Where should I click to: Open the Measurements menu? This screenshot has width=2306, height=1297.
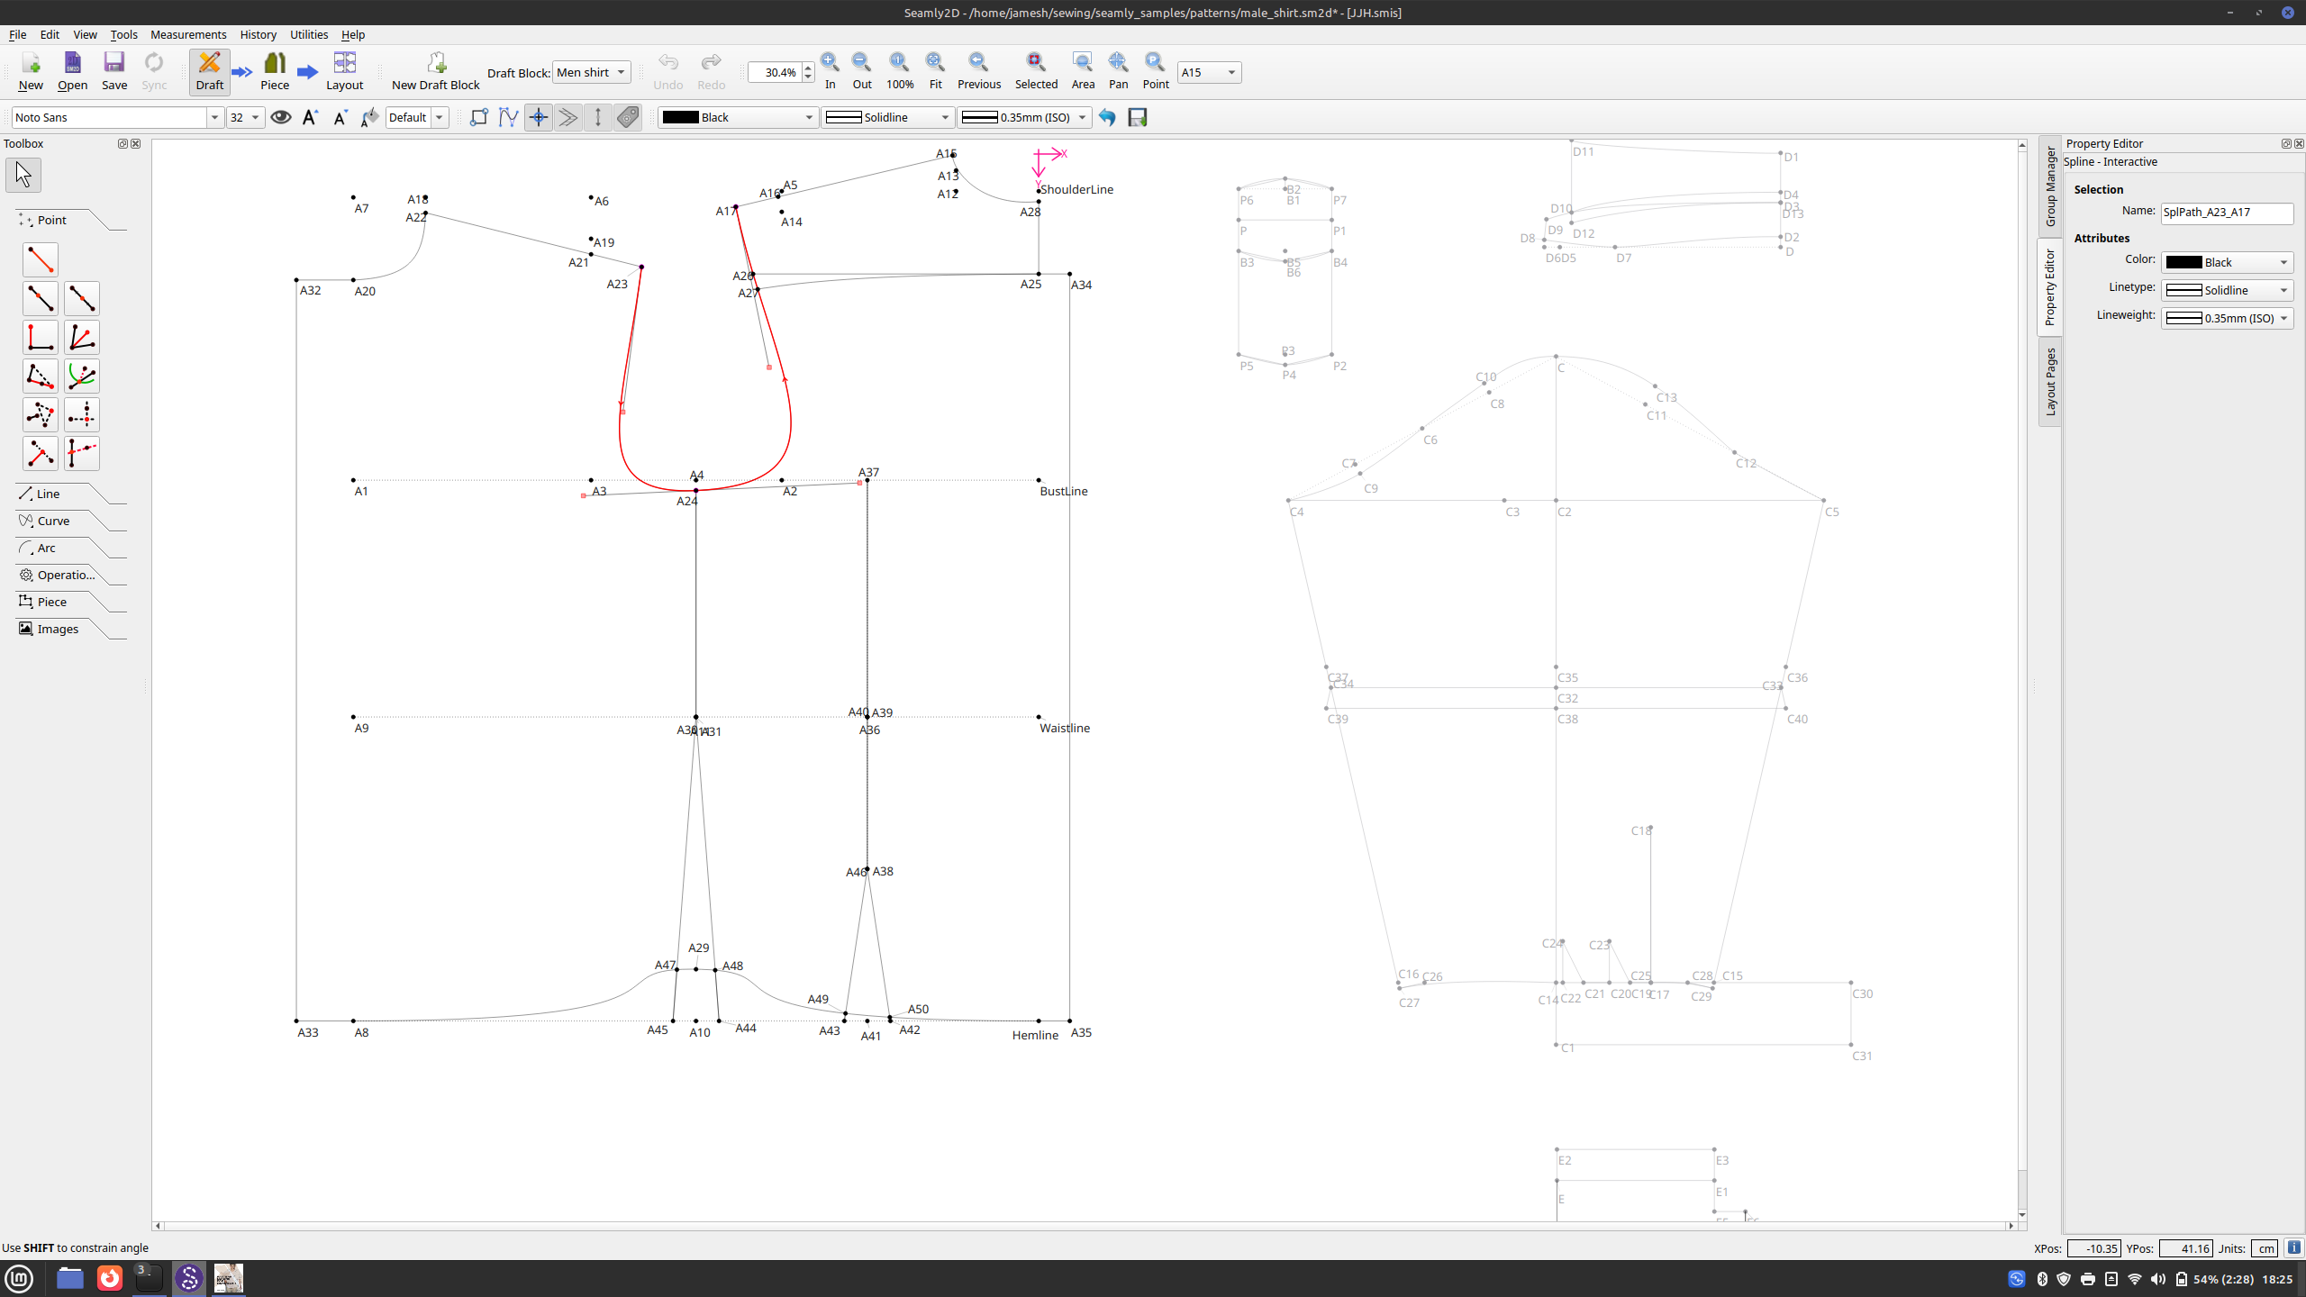188,34
